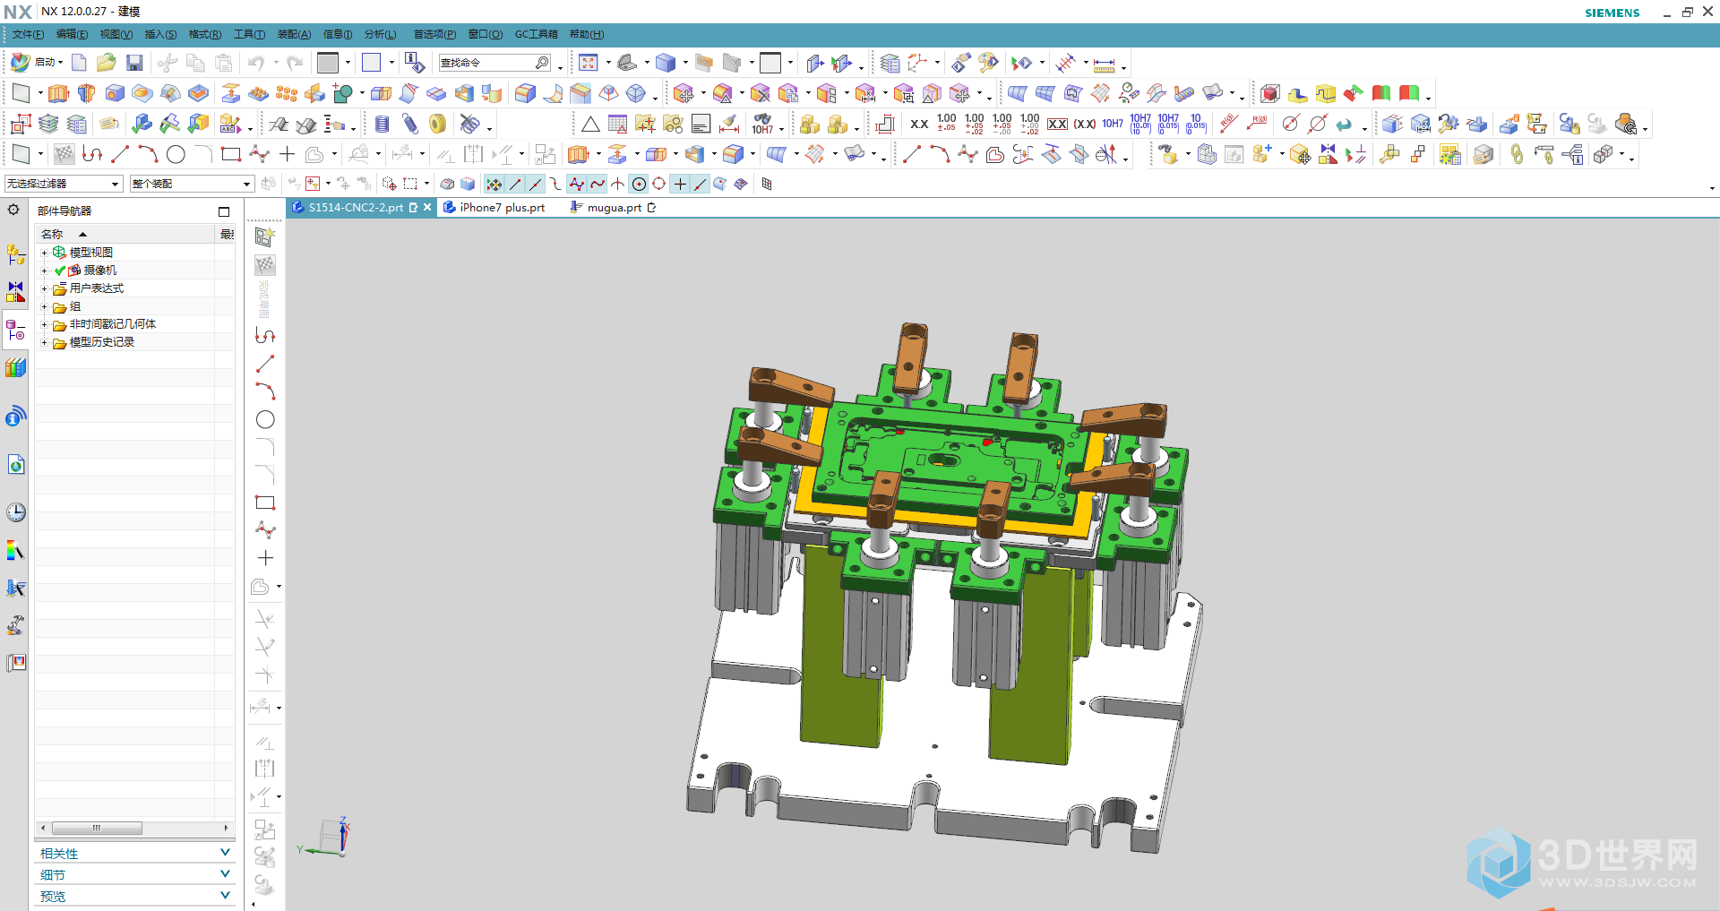Click the 启动 start button
The width and height of the screenshot is (1720, 911).
(36, 63)
